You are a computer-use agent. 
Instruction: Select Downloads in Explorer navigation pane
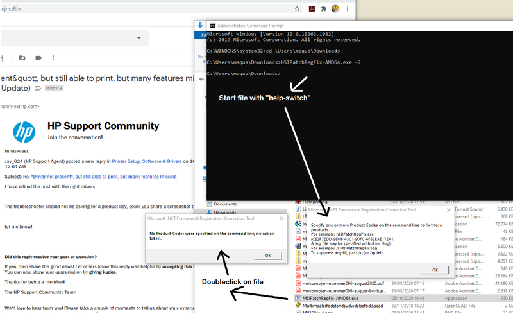[x=225, y=213]
